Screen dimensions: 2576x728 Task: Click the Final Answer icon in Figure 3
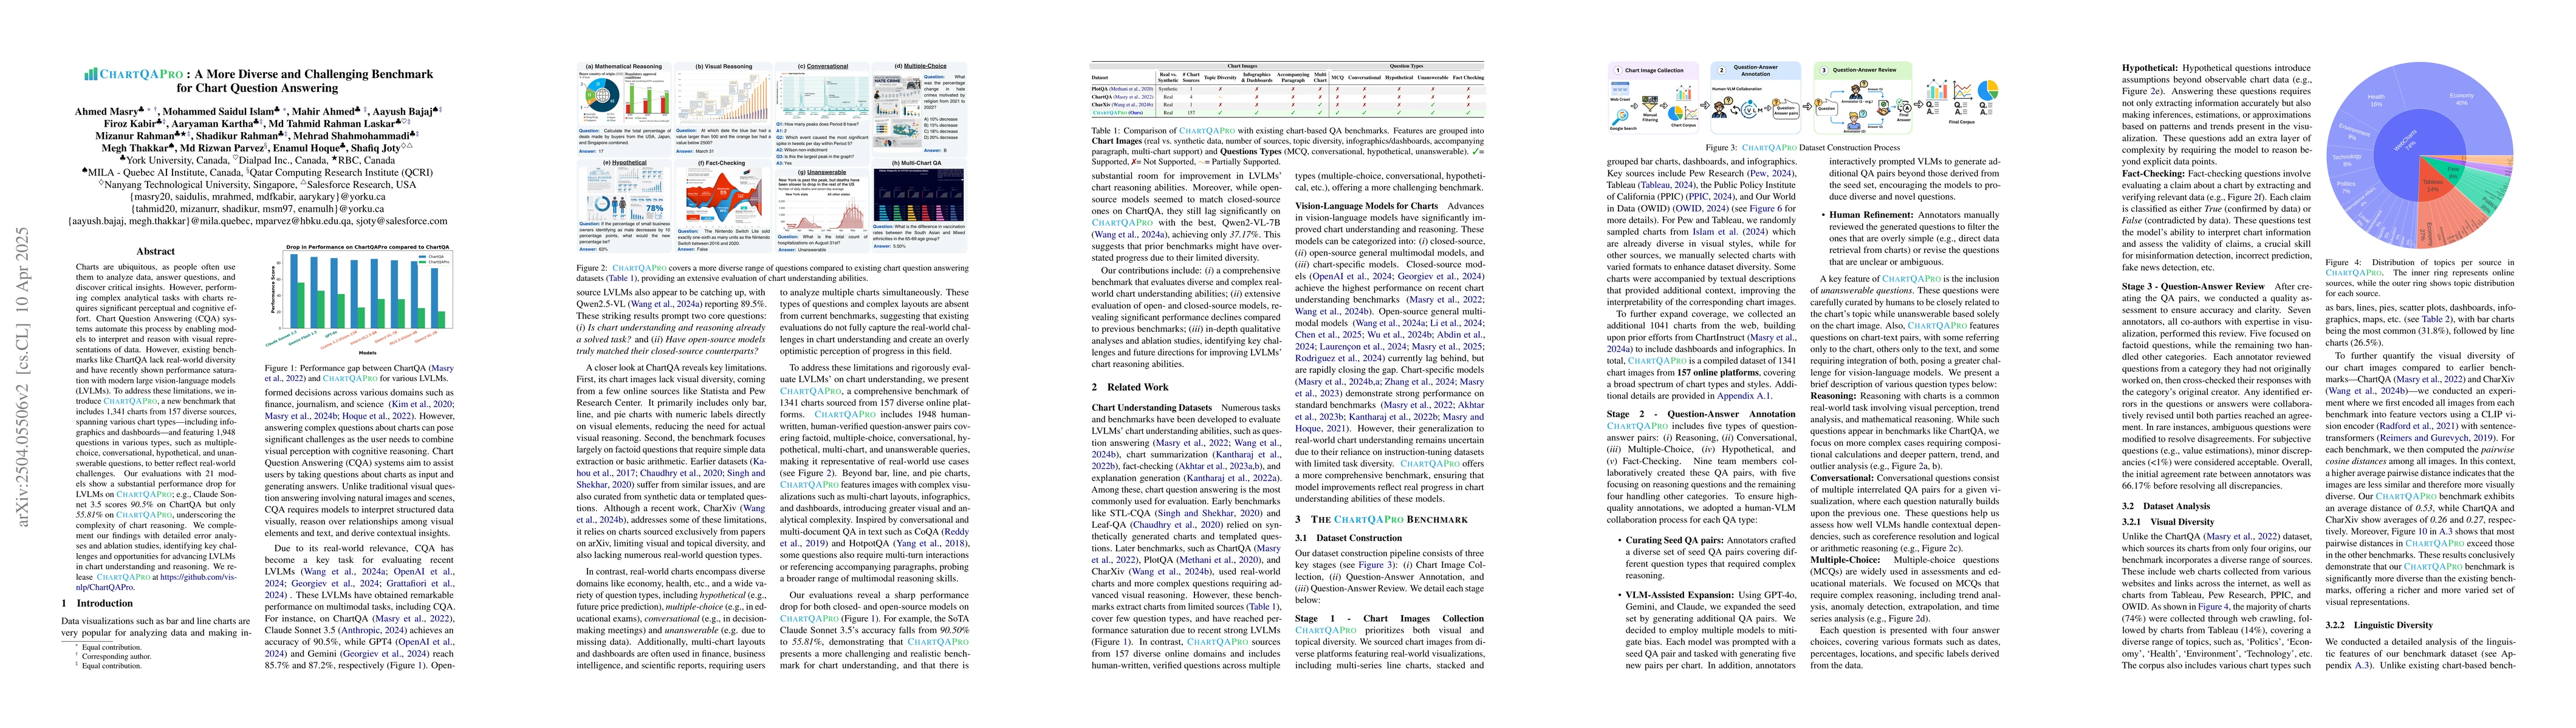coord(1904,106)
